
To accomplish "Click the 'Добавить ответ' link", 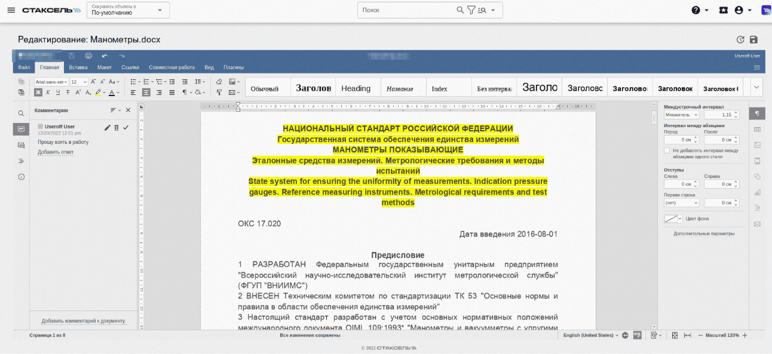I will [x=56, y=152].
